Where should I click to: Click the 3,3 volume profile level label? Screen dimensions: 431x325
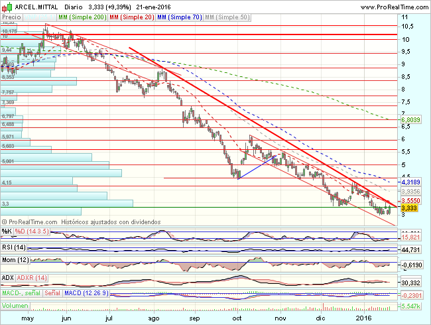5,204
